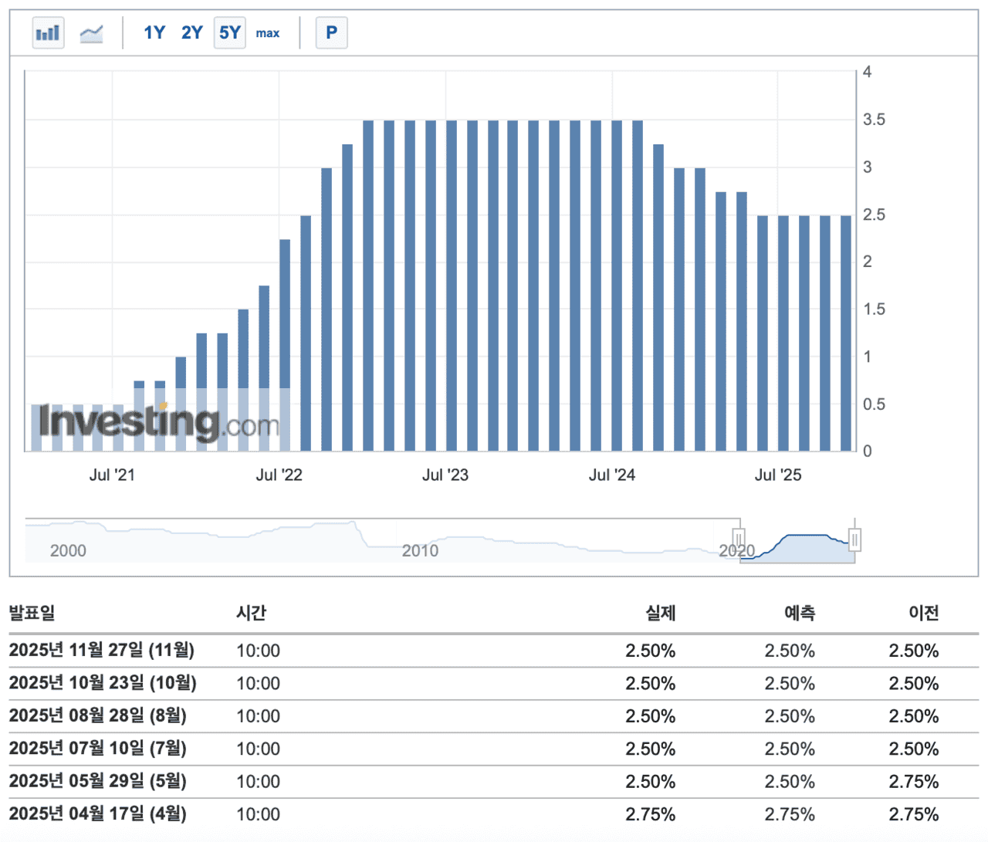Select the 2025년 05월 29일 release row

(98, 781)
